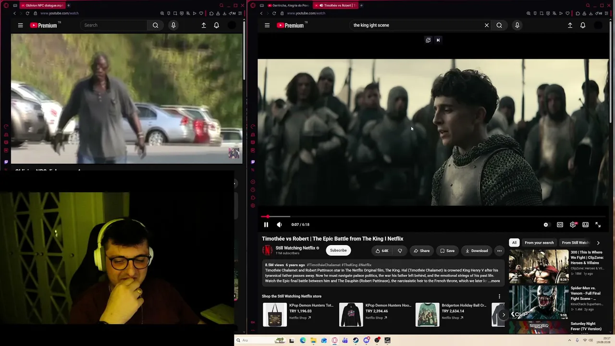This screenshot has height=346, width=615.
Task: Submit search with right window magnifier button
Action: pyautogui.click(x=499, y=25)
